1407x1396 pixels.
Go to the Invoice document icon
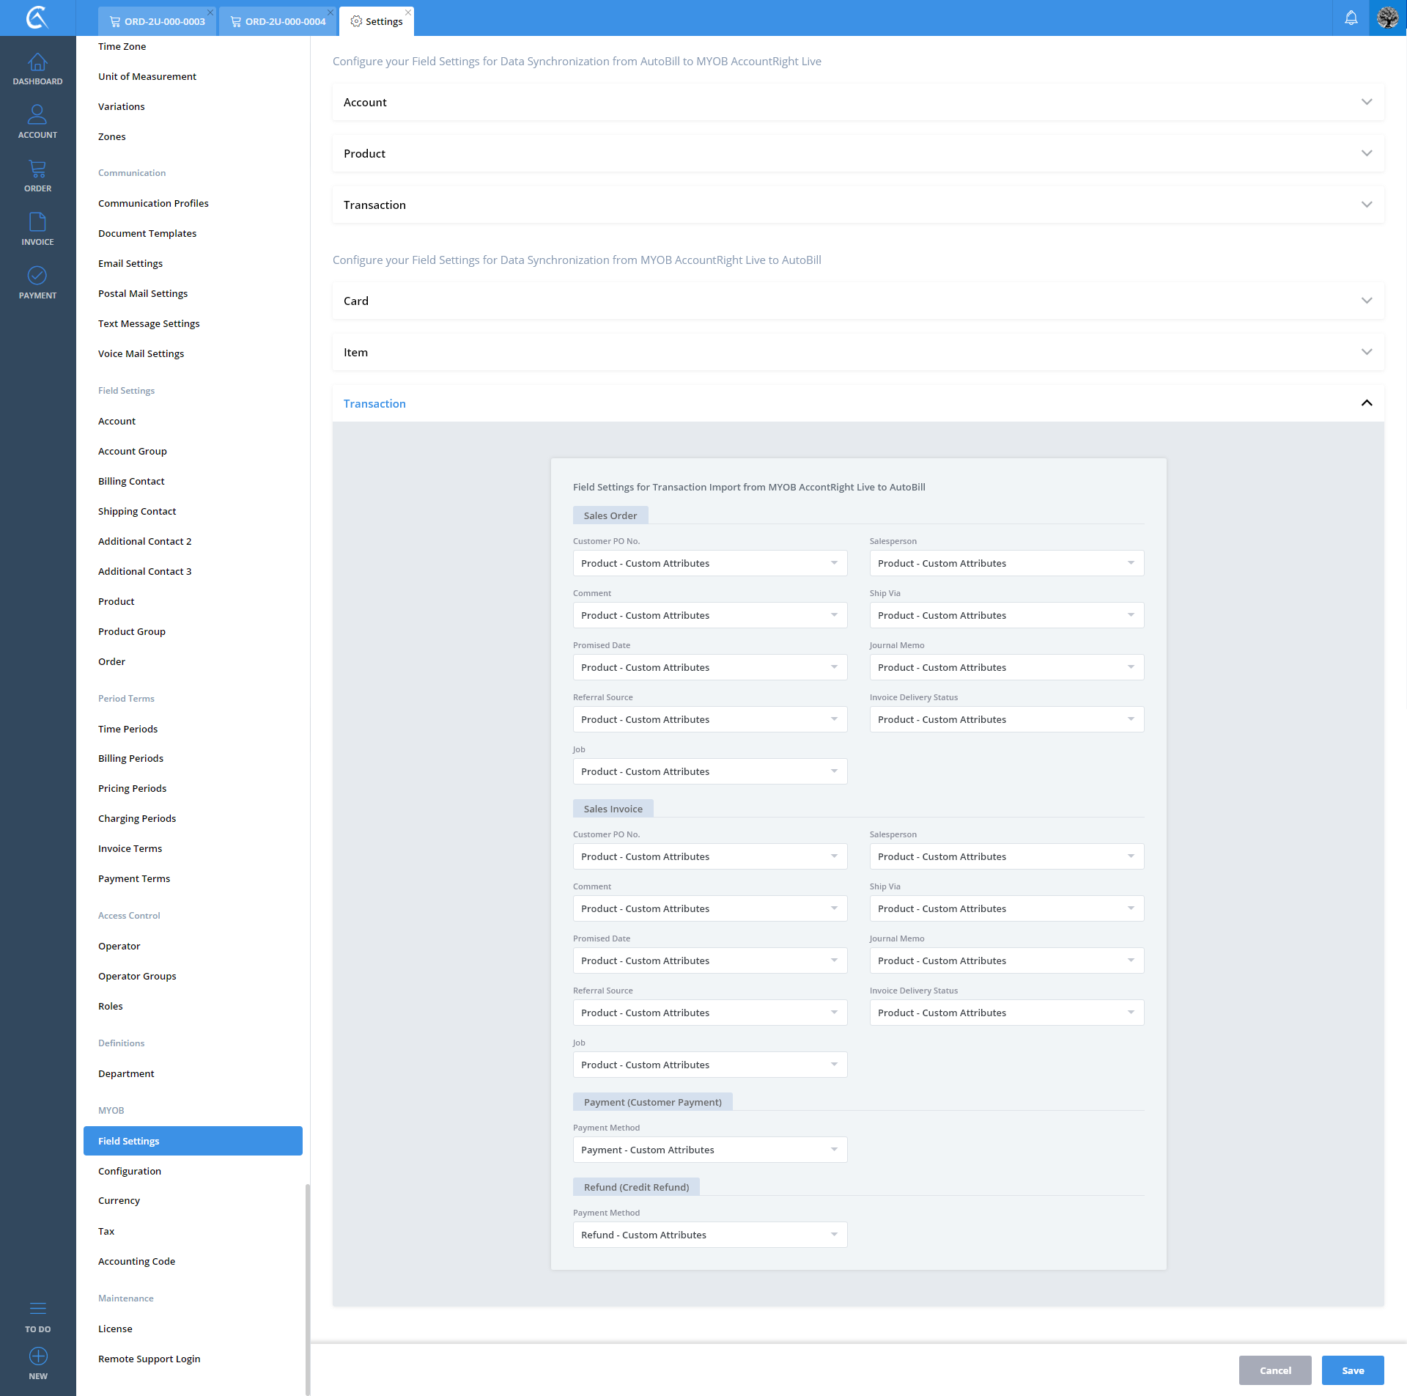coord(37,223)
